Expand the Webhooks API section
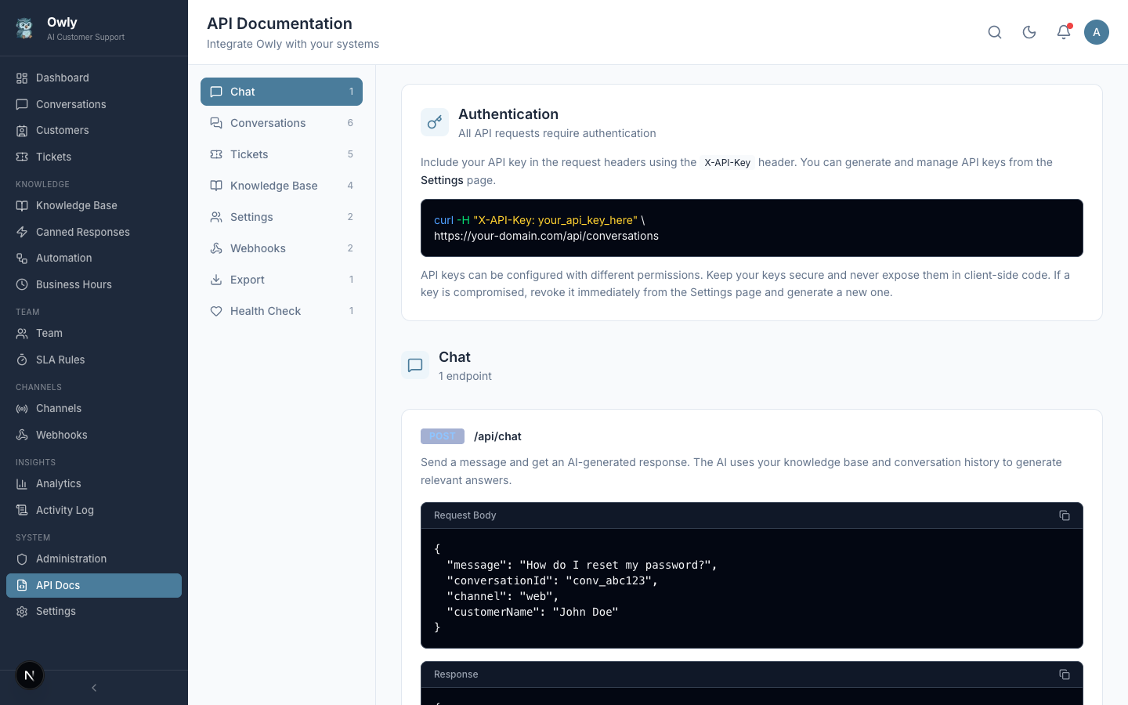 click(281, 248)
